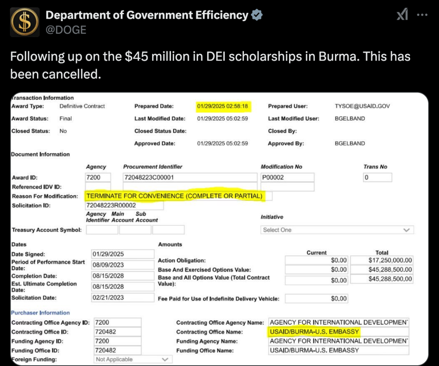This screenshot has height=366, width=439.
Task: Click Solicitation Date field 02/21/2023
Action: [x=123, y=298]
